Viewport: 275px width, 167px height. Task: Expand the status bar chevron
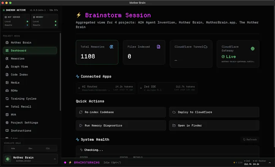tap(270, 162)
